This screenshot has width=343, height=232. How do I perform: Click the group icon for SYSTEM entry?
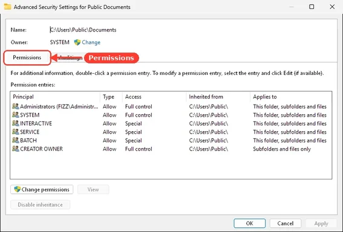(16, 115)
